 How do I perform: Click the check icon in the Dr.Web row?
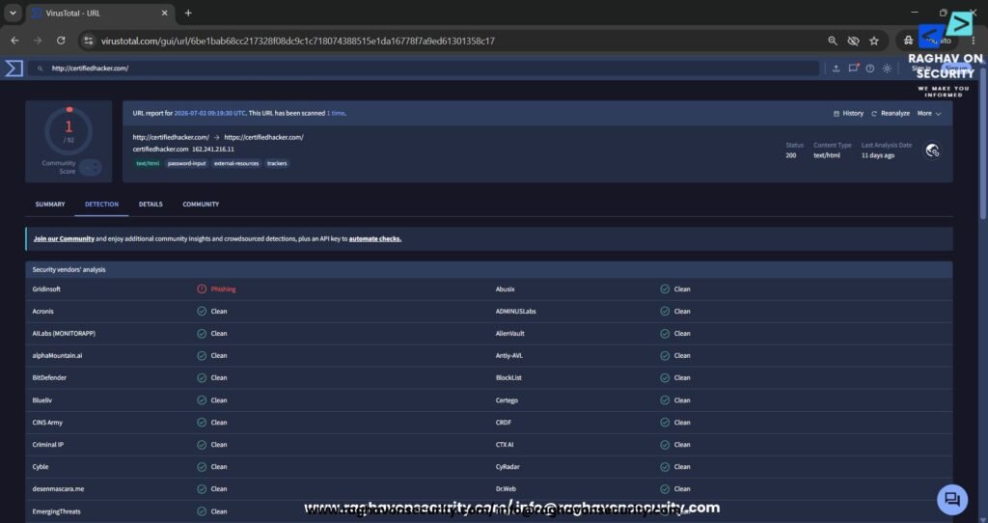coord(665,489)
